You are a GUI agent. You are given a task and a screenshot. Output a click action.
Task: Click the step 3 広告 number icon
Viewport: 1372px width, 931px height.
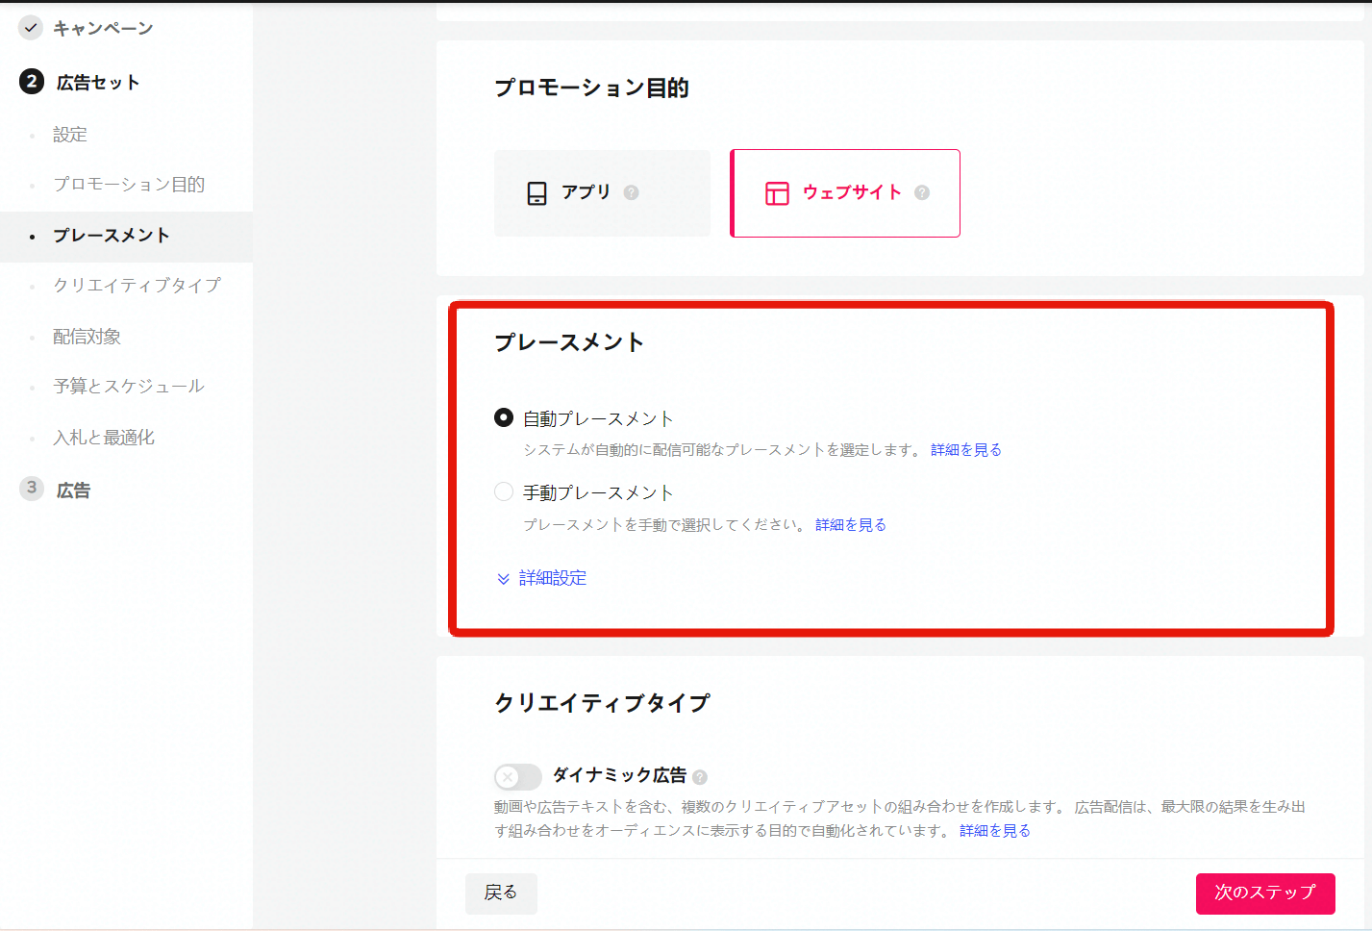(32, 488)
